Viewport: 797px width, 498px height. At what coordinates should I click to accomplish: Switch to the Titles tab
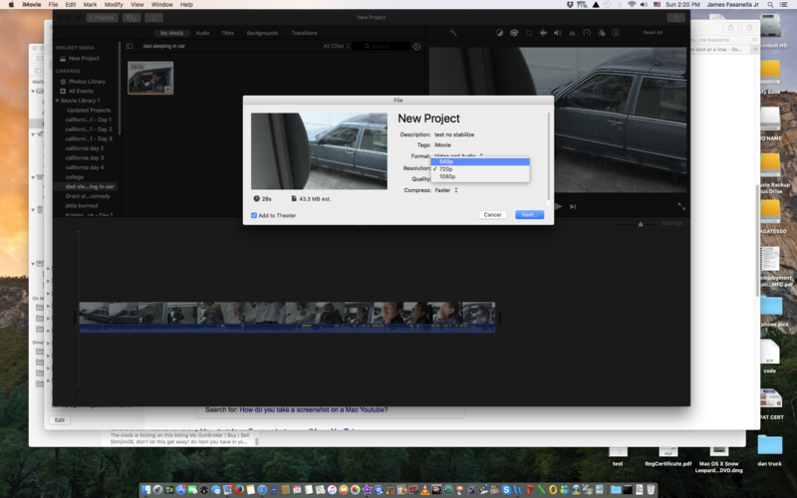click(x=228, y=33)
